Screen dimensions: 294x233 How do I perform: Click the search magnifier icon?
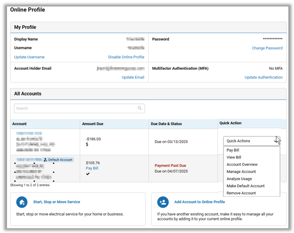139,108
